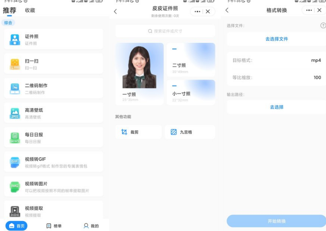This screenshot has width=326, height=231.
Task: Choose the 小一寸照 size card
Action: click(x=191, y=92)
